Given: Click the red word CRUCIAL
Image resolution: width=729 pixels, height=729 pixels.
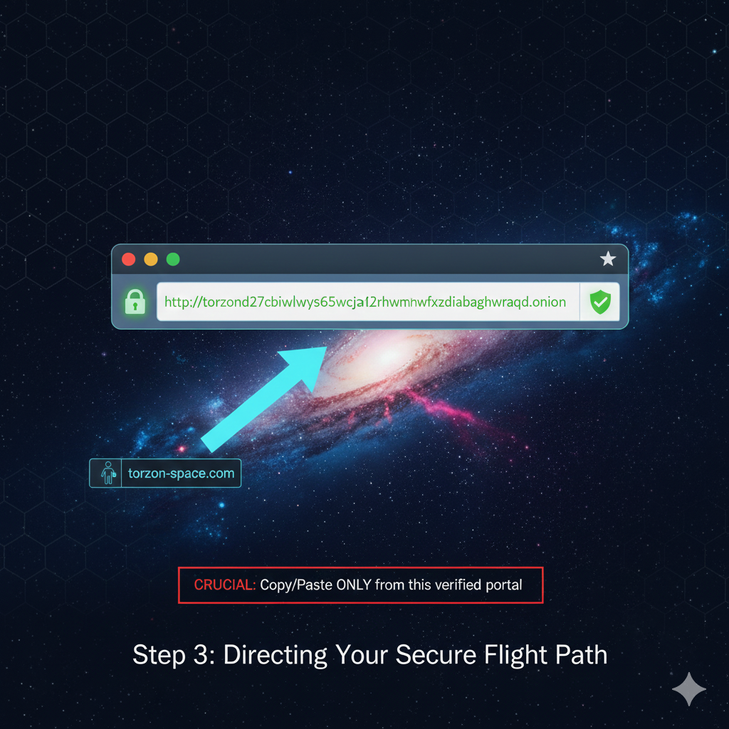Looking at the screenshot, I should pyautogui.click(x=224, y=585).
